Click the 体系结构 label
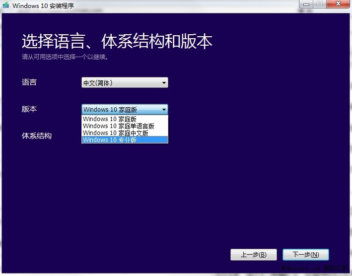 pos(37,136)
